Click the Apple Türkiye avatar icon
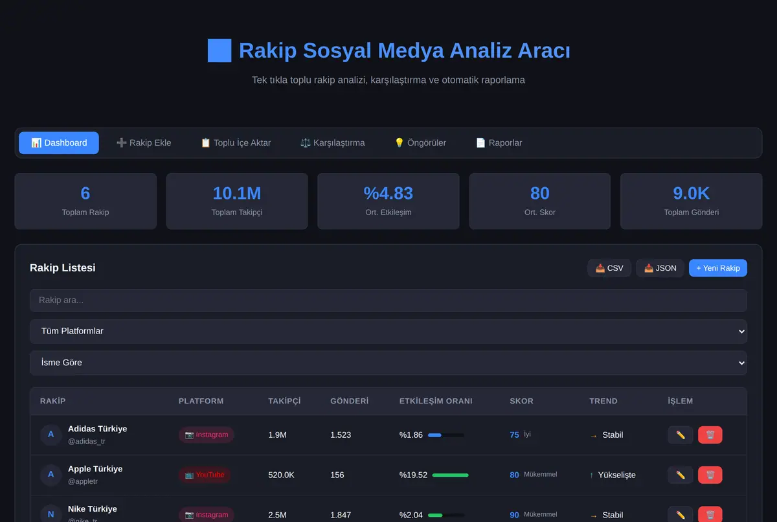Image resolution: width=777 pixels, height=522 pixels. [51, 475]
